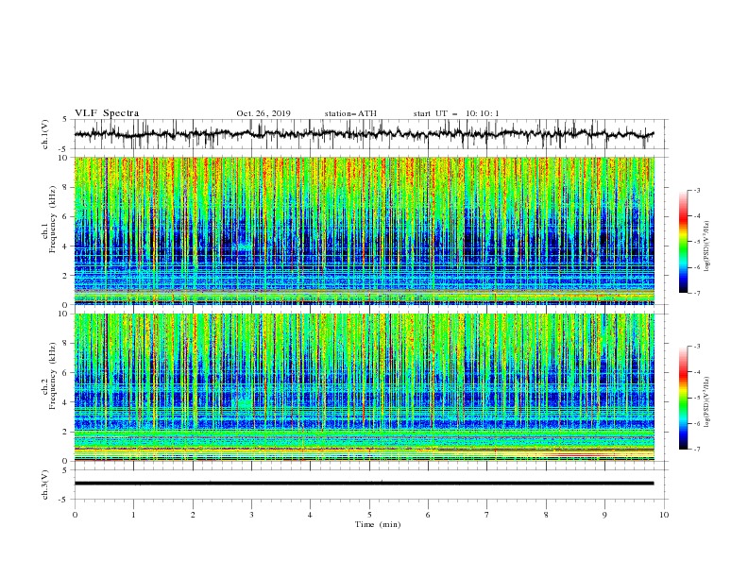Click time axis tick label "9"
The height and width of the screenshot is (578, 748).
(604, 515)
